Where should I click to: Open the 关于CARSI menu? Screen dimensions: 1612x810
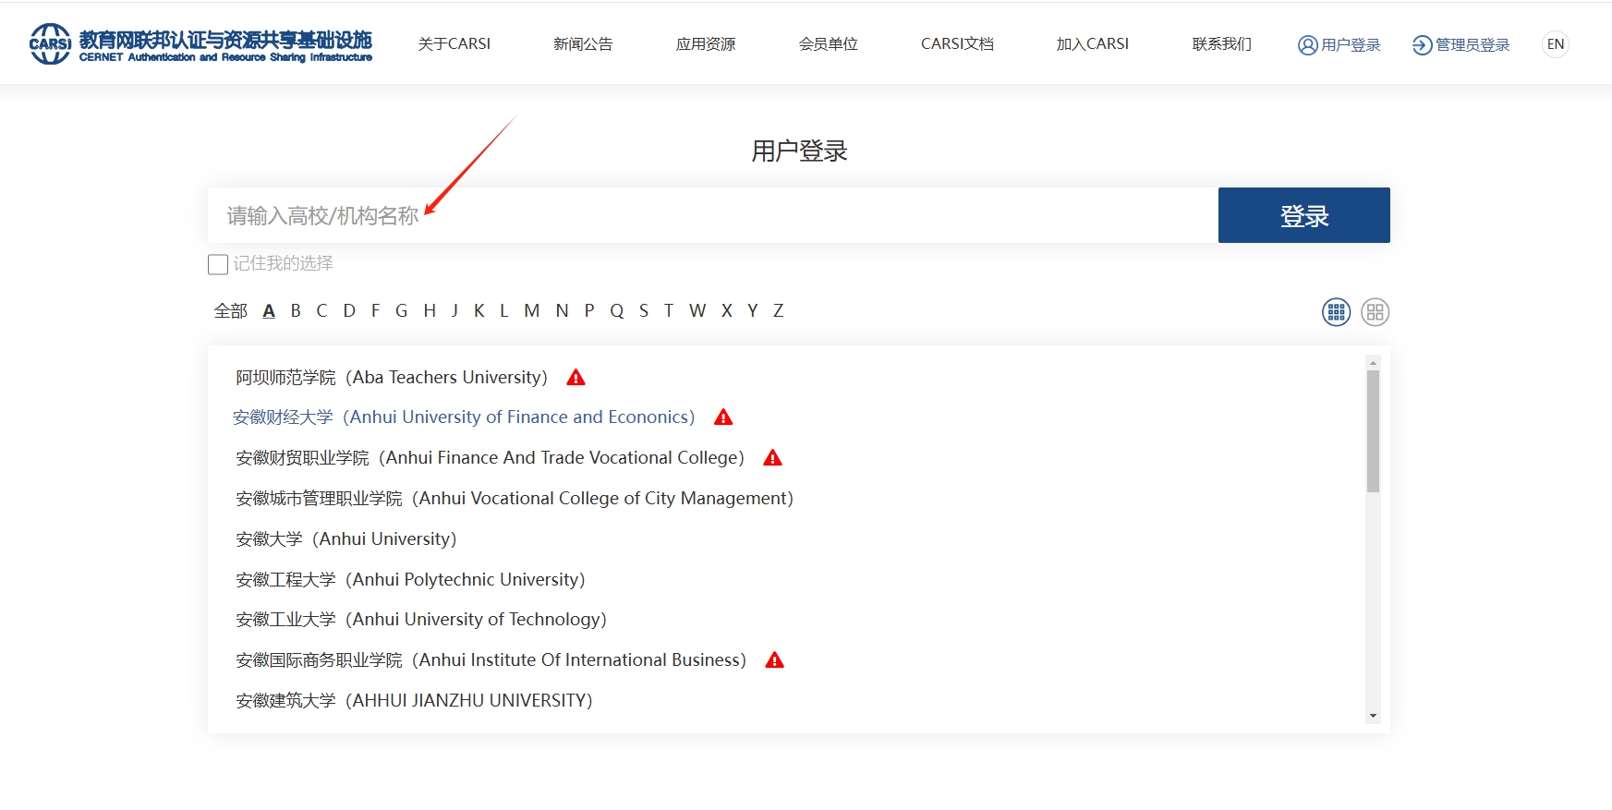(x=455, y=43)
